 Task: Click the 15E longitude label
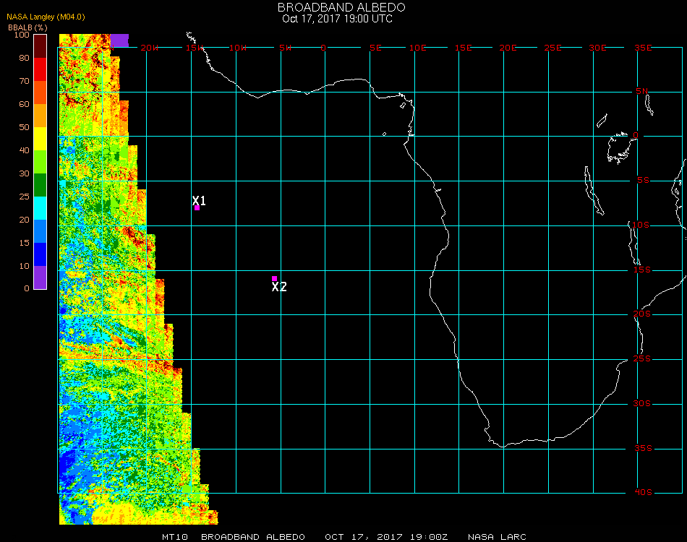tap(463, 48)
